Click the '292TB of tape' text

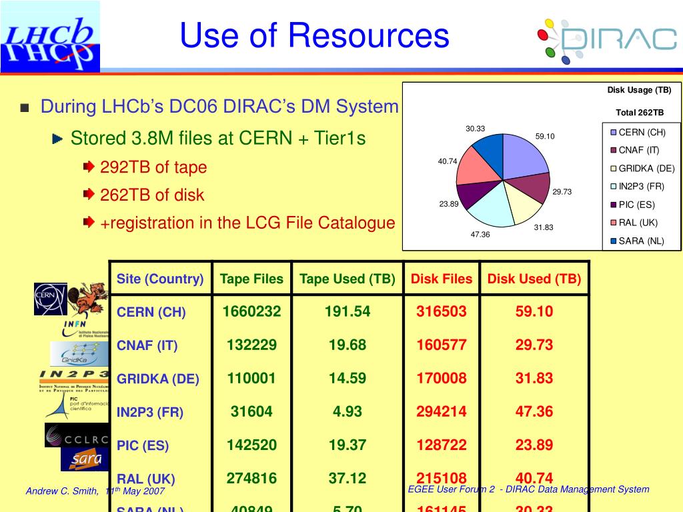pos(153,167)
